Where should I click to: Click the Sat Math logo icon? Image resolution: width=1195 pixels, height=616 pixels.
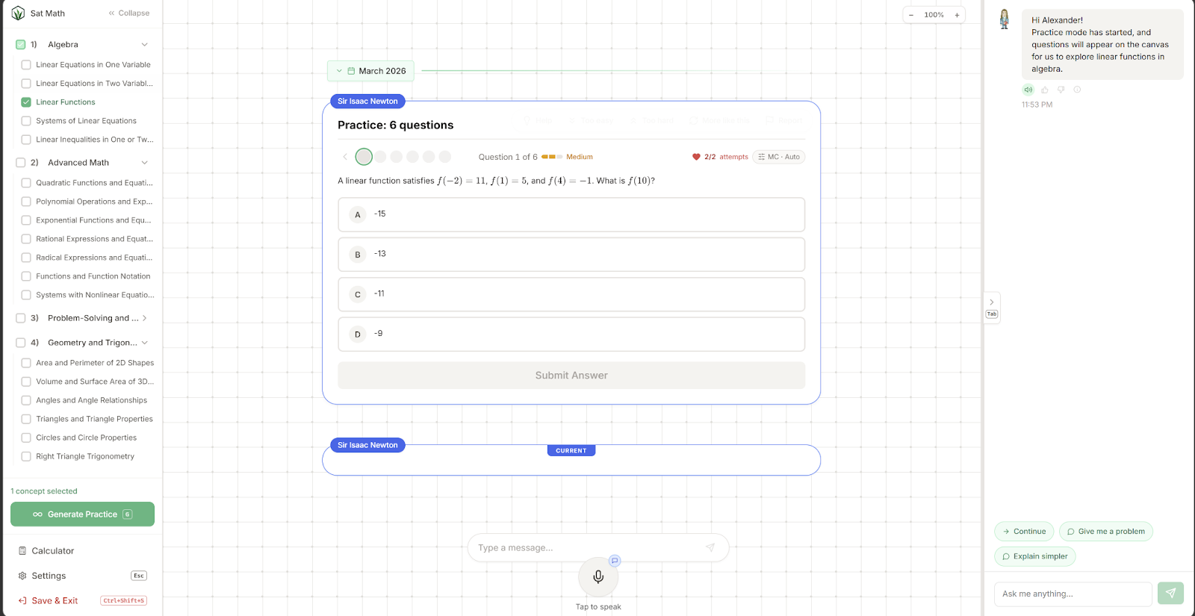coord(18,13)
